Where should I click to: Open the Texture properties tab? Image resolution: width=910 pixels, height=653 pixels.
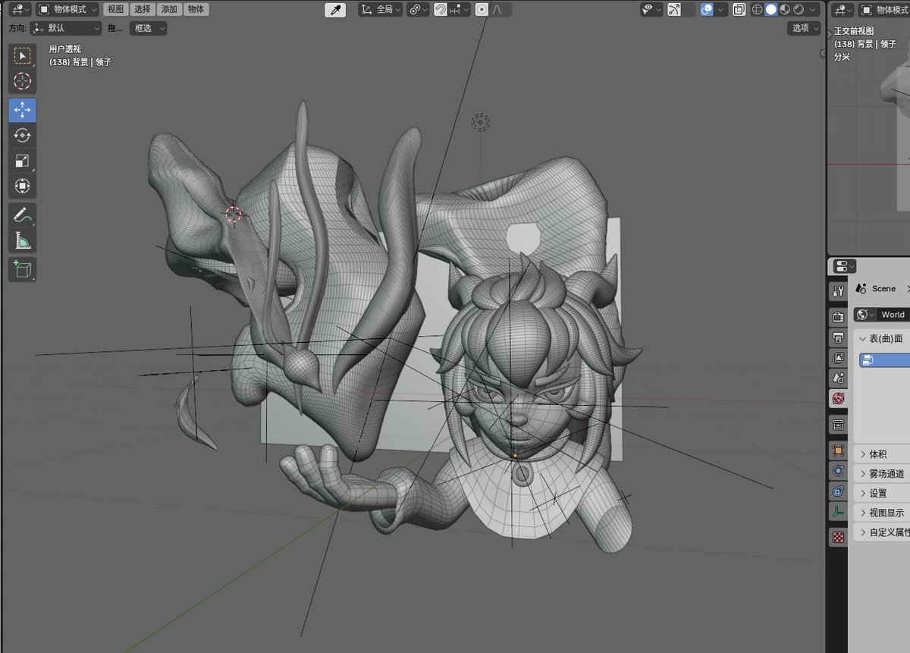click(838, 537)
